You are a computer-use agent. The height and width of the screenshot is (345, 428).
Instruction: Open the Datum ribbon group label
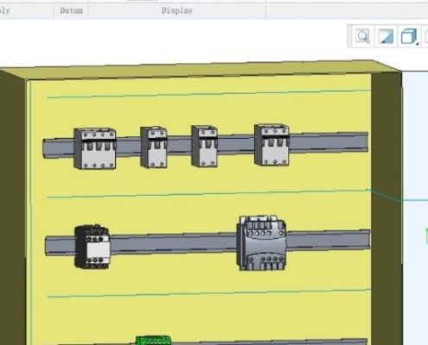click(71, 10)
